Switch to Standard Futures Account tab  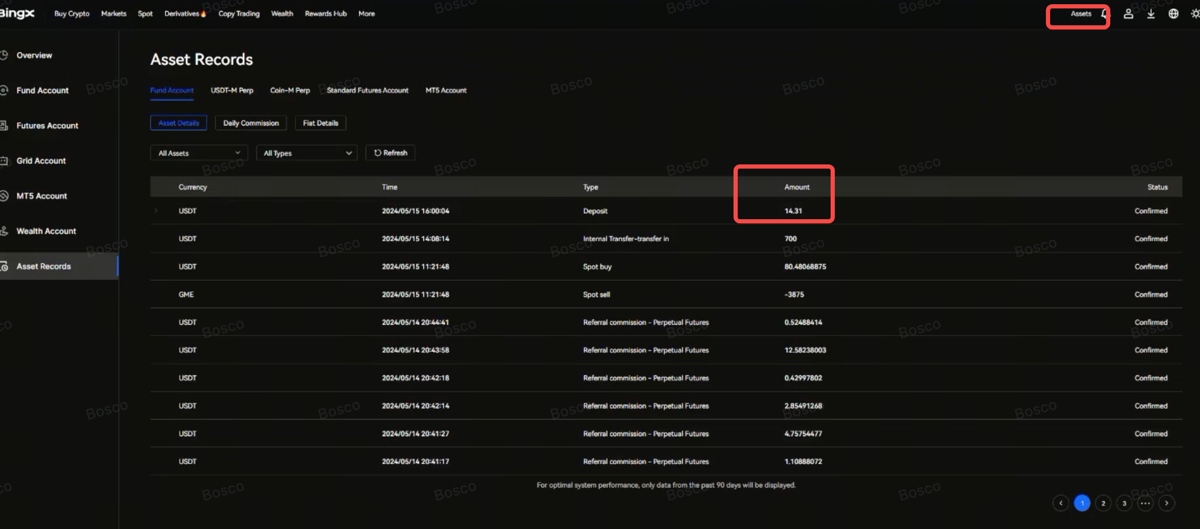point(367,91)
